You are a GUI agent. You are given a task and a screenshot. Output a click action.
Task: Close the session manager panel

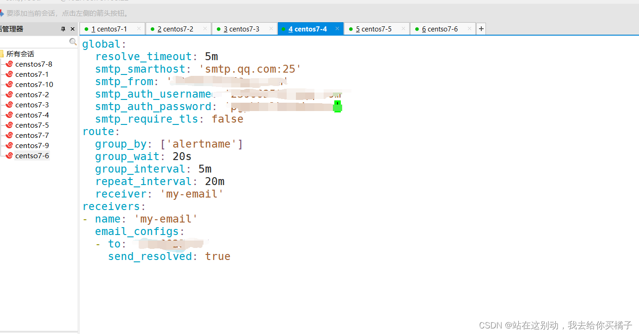(x=73, y=29)
